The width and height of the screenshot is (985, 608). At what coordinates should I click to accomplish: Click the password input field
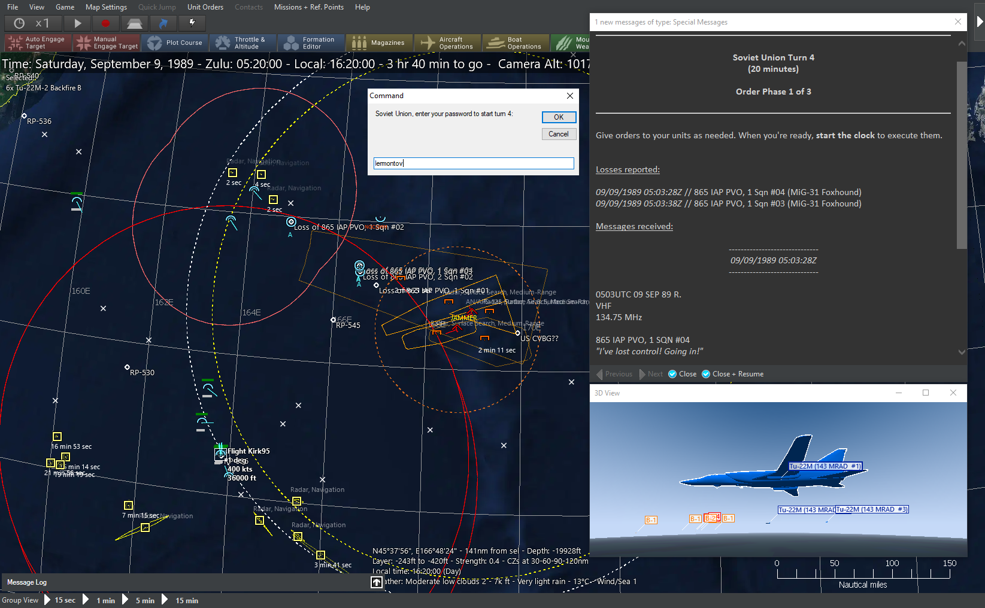tap(474, 163)
